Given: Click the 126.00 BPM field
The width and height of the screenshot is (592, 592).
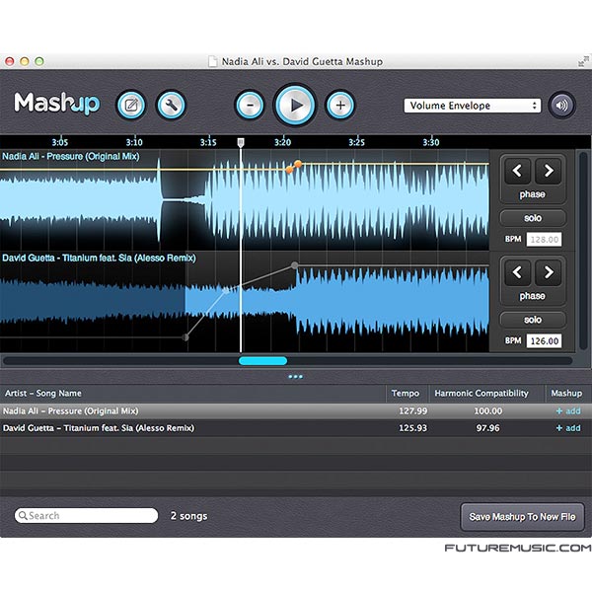Looking at the screenshot, I should click(x=544, y=341).
